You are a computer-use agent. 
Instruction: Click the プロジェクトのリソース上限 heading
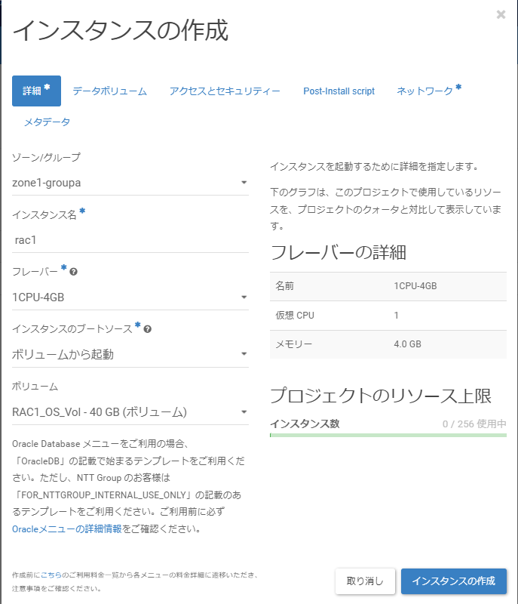tap(381, 396)
